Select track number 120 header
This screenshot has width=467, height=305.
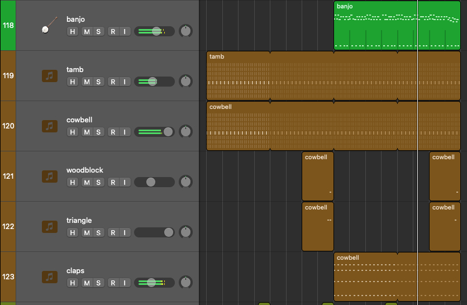[8, 126]
